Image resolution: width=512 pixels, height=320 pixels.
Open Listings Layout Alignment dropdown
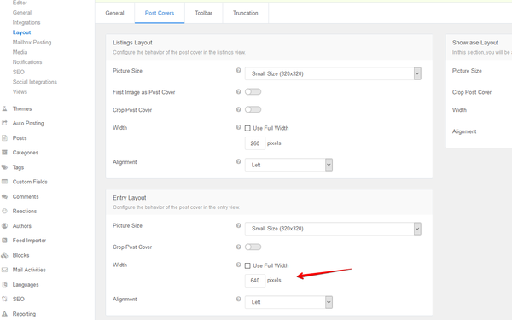[x=288, y=165]
